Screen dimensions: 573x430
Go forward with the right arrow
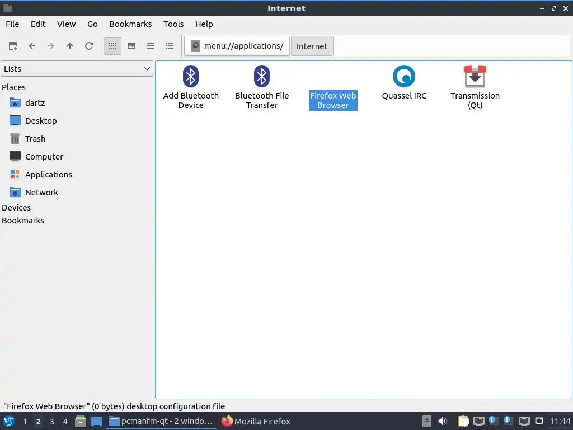point(51,46)
